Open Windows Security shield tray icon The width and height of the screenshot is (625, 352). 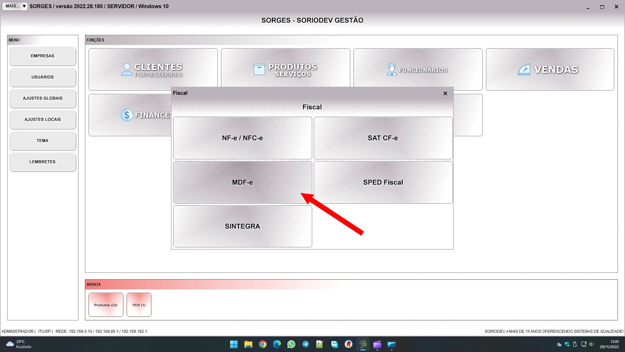[567, 345]
